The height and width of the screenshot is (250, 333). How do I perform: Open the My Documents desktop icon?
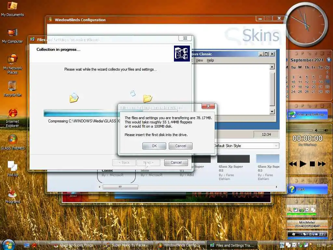tap(12, 9)
